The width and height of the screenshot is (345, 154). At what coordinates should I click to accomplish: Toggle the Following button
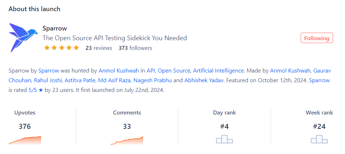coord(317,38)
